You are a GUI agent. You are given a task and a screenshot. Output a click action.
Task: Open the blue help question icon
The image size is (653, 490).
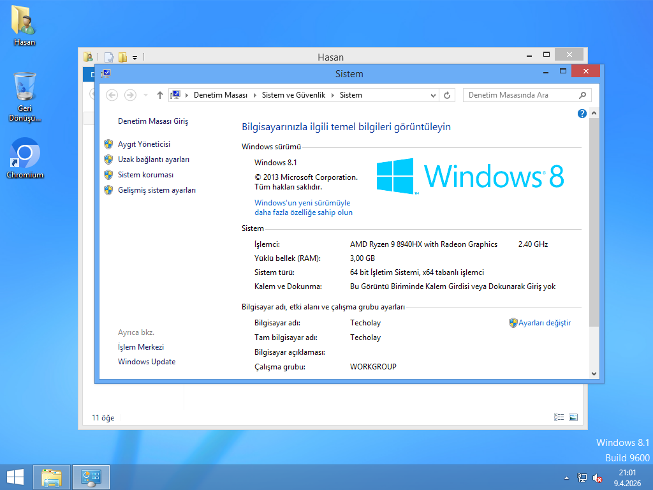(582, 114)
